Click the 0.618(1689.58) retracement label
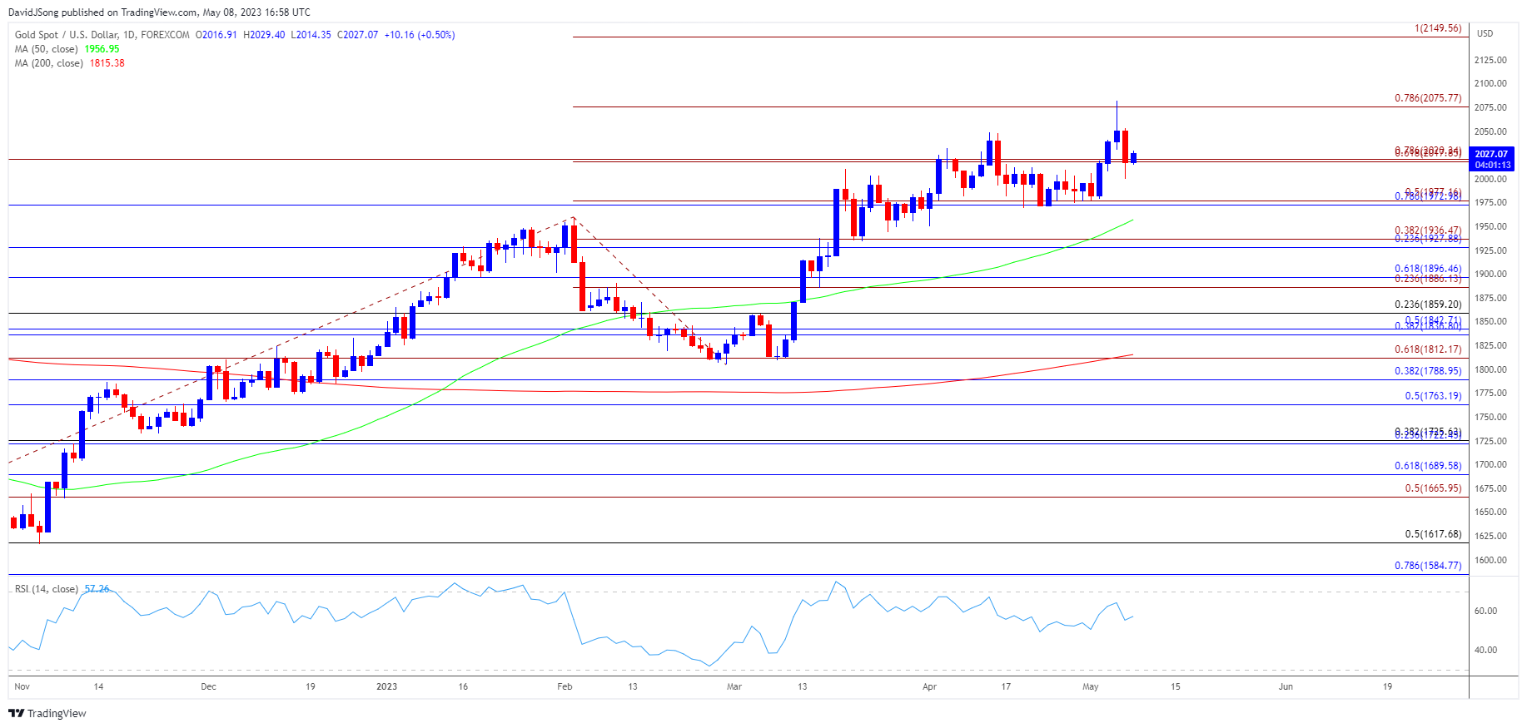The height and width of the screenshot is (728, 1527). coord(1427,466)
